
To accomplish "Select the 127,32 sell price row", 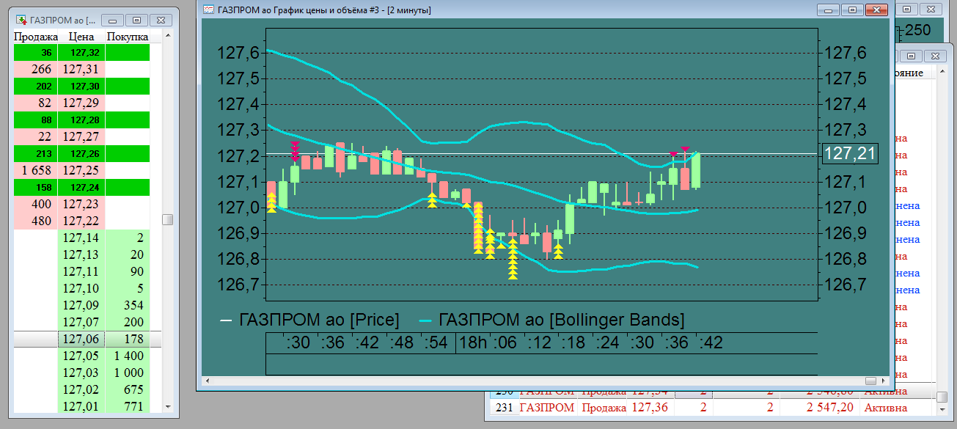I will [82, 52].
